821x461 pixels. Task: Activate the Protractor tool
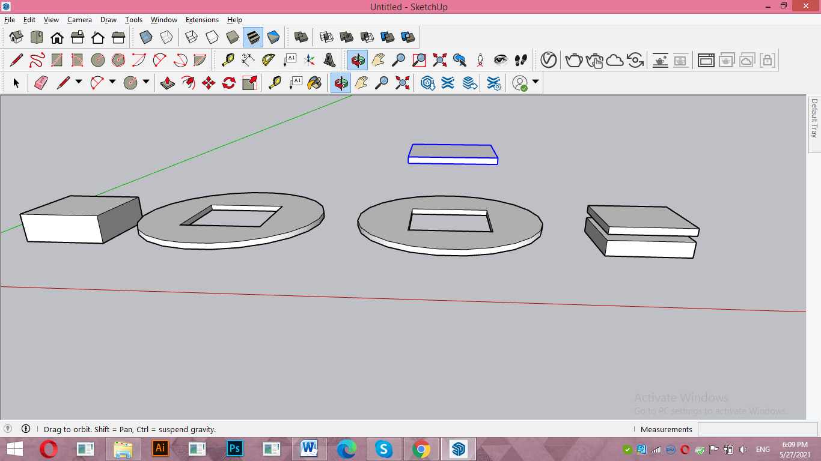(269, 59)
